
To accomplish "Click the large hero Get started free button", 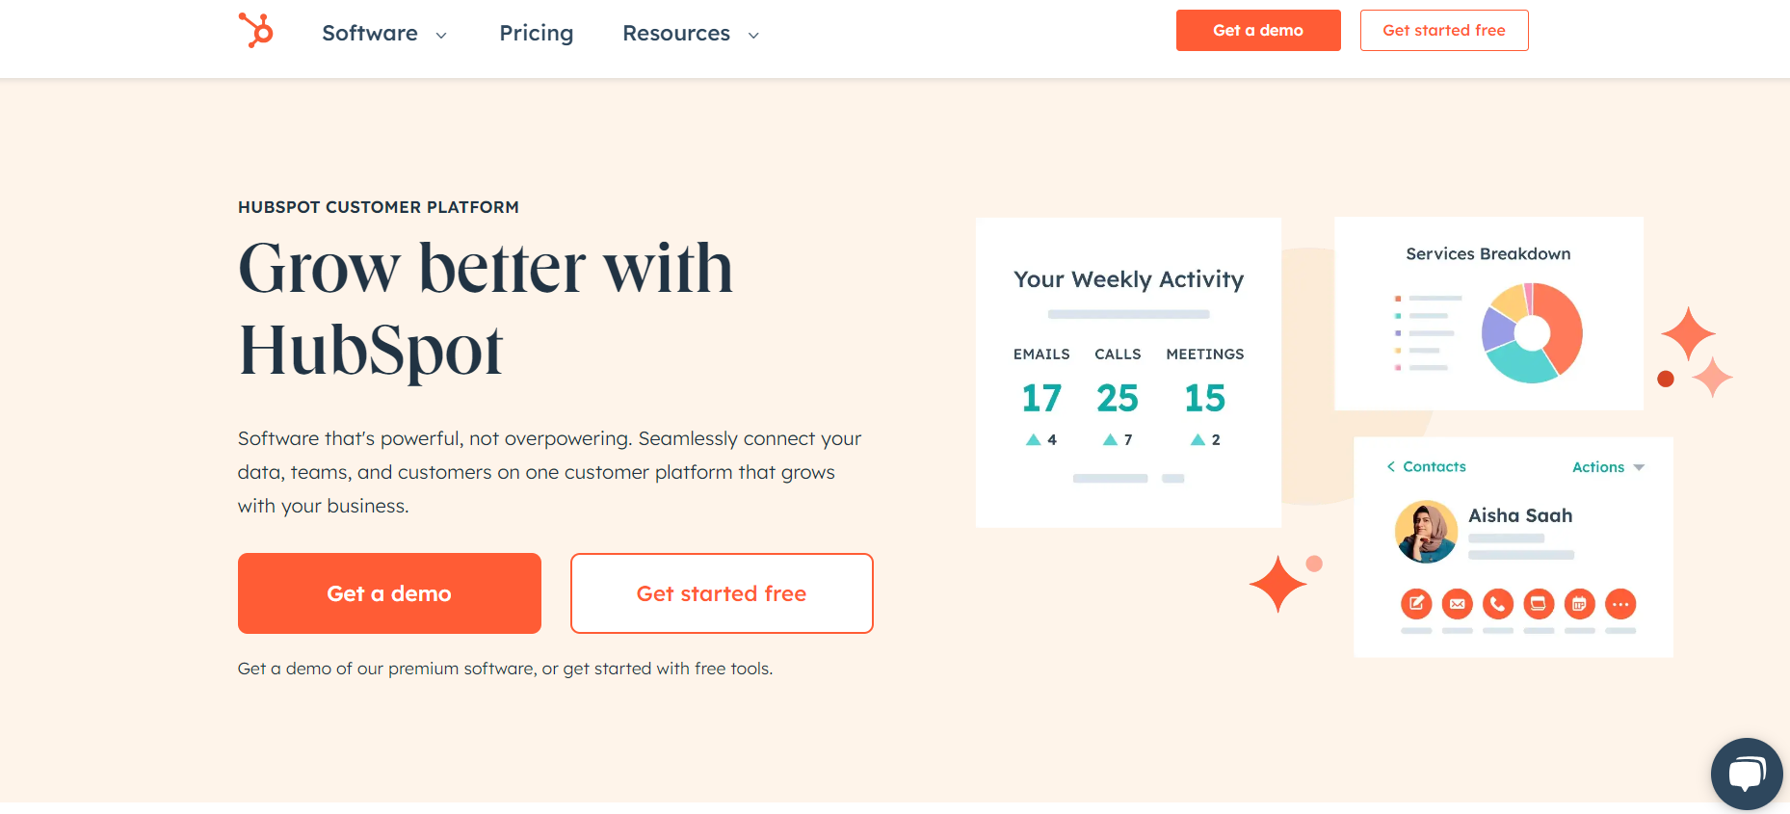I will [722, 593].
